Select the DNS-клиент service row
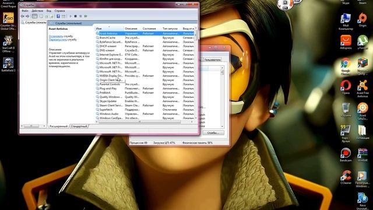 [x=145, y=51]
